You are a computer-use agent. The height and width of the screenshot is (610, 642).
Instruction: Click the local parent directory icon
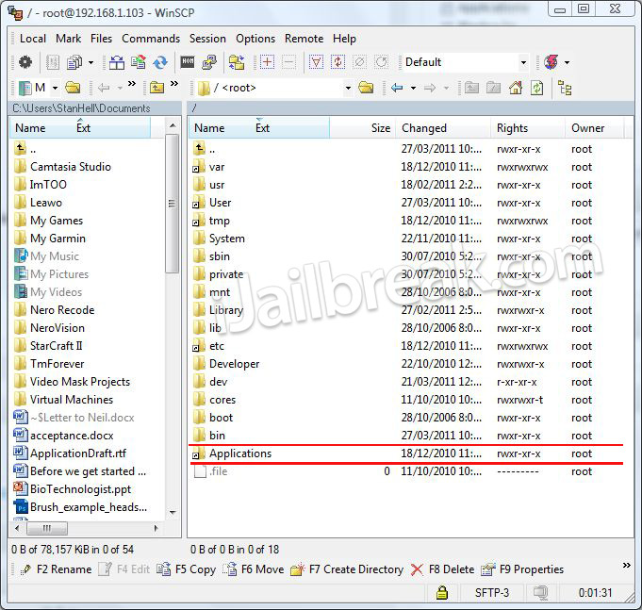156,87
